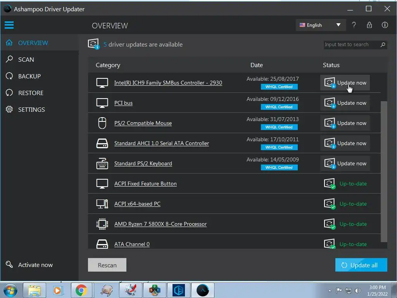
Task: Switch to the Backup section
Action: click(40, 76)
